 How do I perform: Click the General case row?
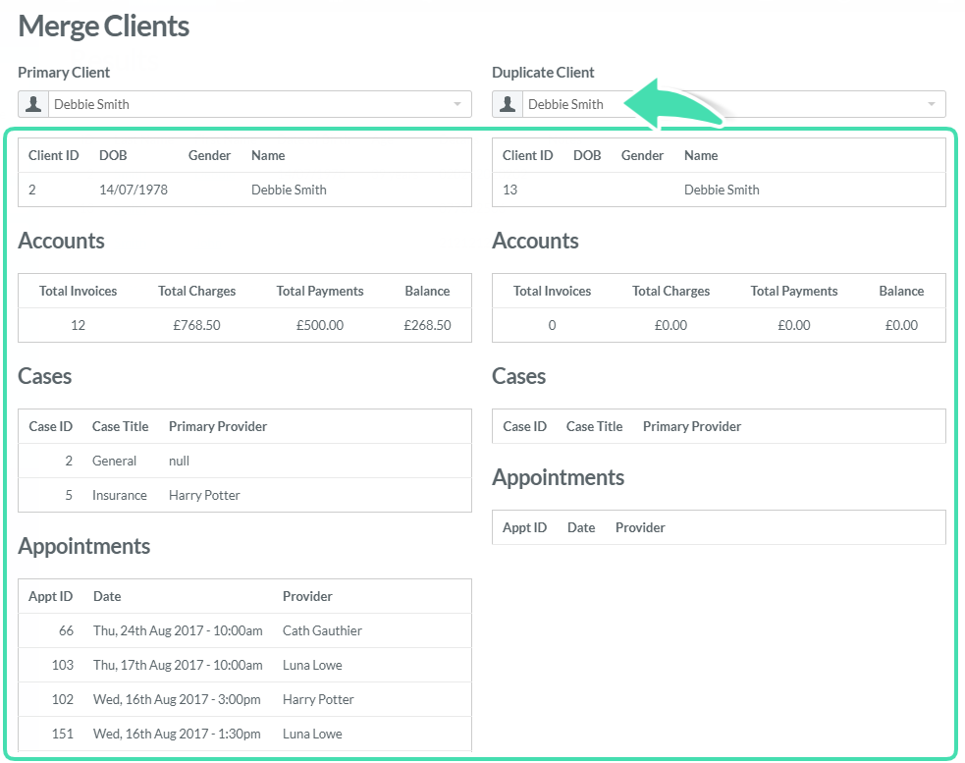[x=245, y=461]
